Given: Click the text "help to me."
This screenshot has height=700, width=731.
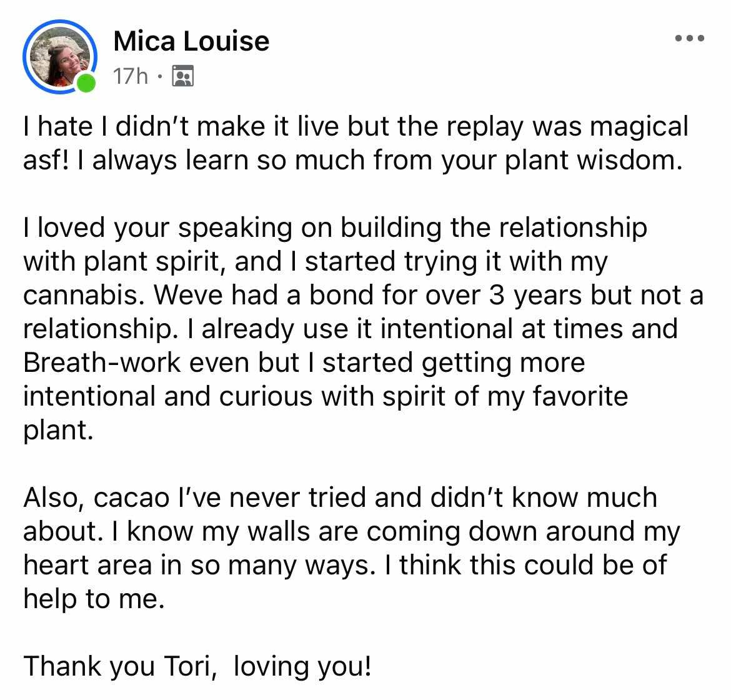Looking at the screenshot, I should tap(94, 599).
